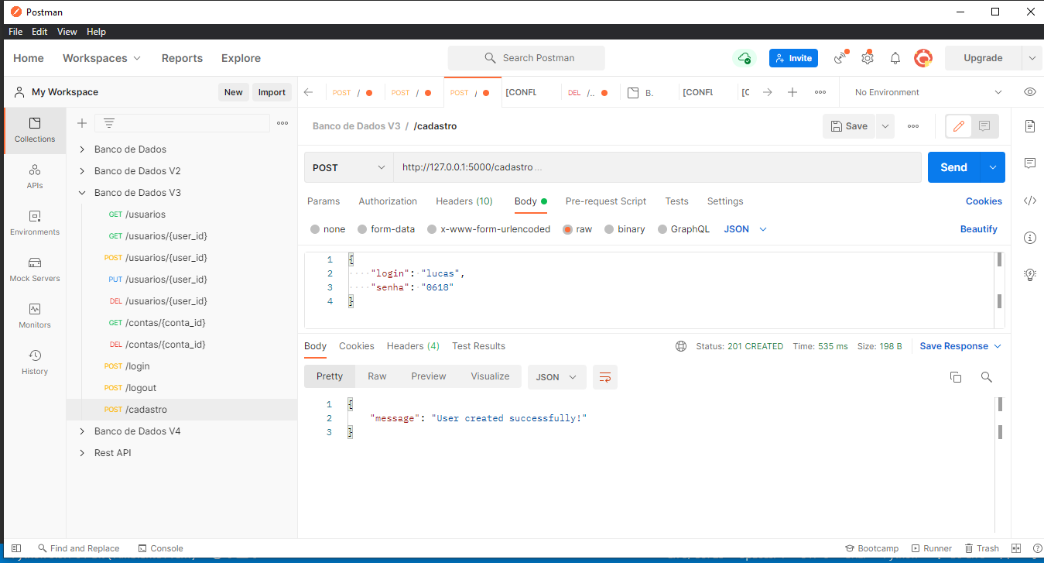Open Postman settings gear icon
This screenshot has height=563, width=1044.
click(x=867, y=57)
